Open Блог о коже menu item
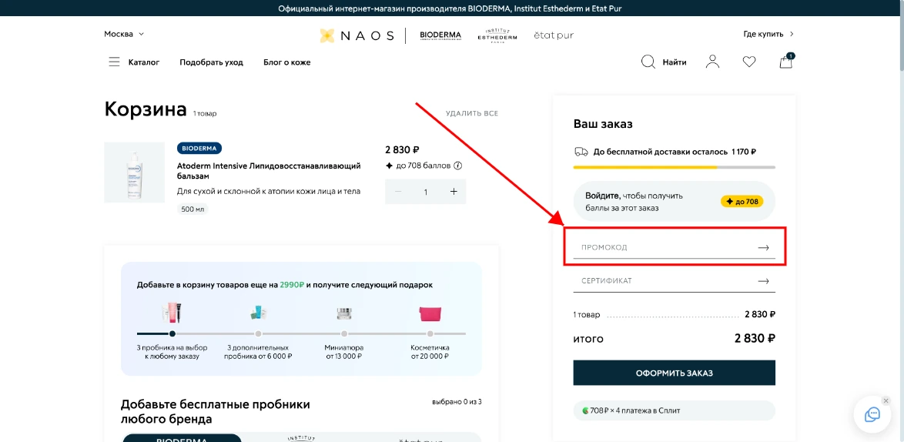904x442 pixels. tap(287, 62)
